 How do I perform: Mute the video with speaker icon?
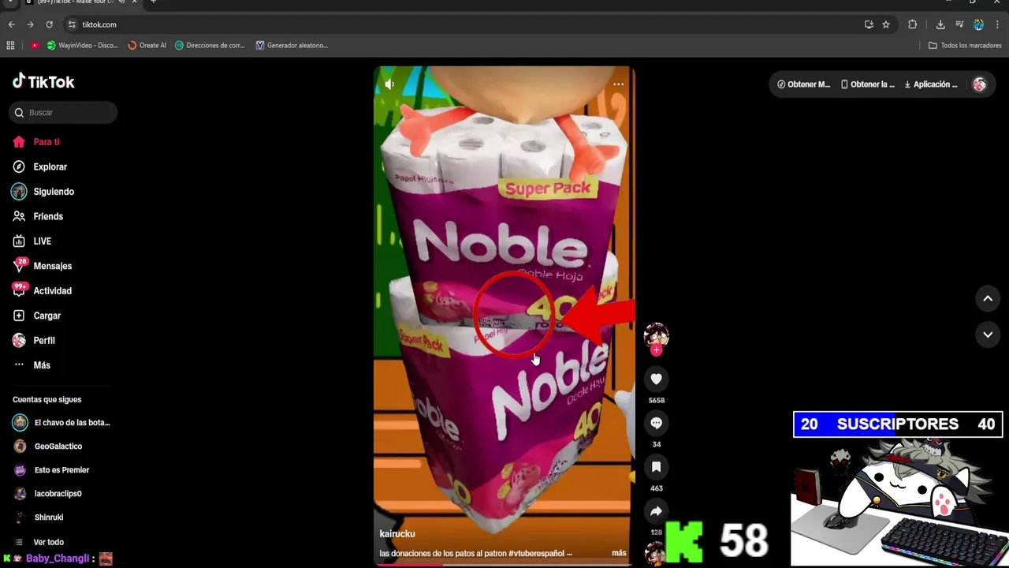tap(389, 84)
